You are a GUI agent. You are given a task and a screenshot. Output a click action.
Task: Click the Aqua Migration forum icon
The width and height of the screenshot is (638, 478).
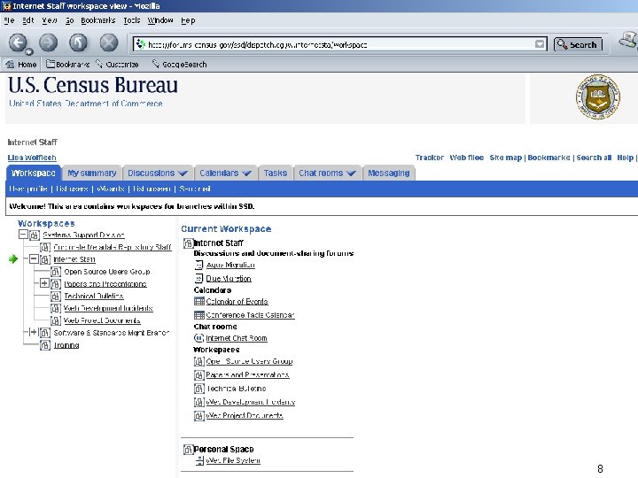[x=198, y=265]
